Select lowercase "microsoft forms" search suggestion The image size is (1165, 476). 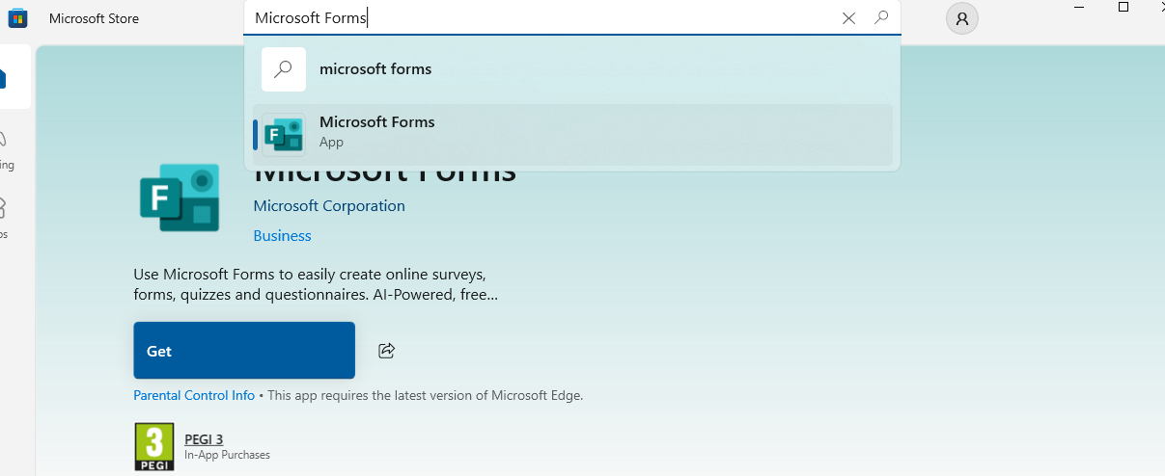(375, 69)
